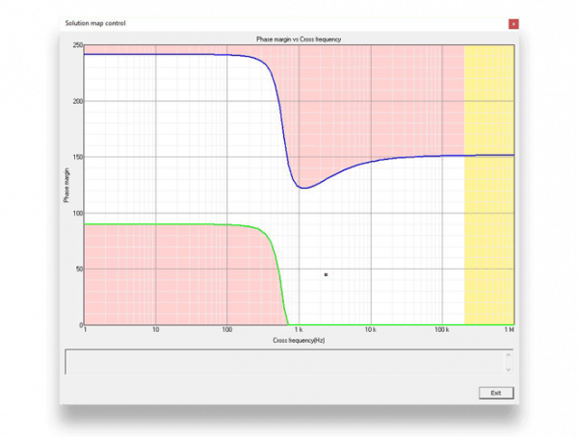
Task: Click the small square marker on the plot
Action: pyautogui.click(x=327, y=274)
